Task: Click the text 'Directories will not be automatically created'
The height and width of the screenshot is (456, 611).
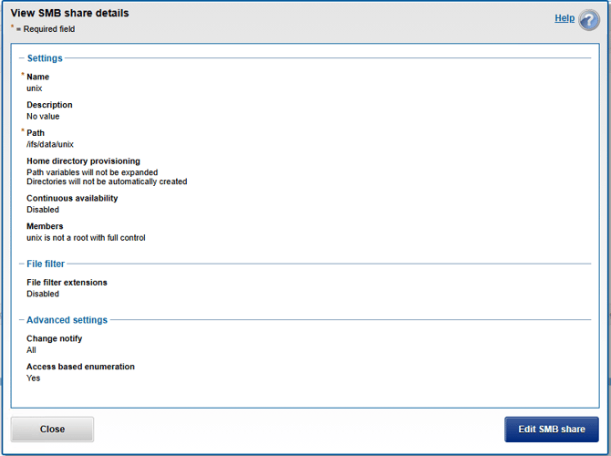Action: point(107,181)
